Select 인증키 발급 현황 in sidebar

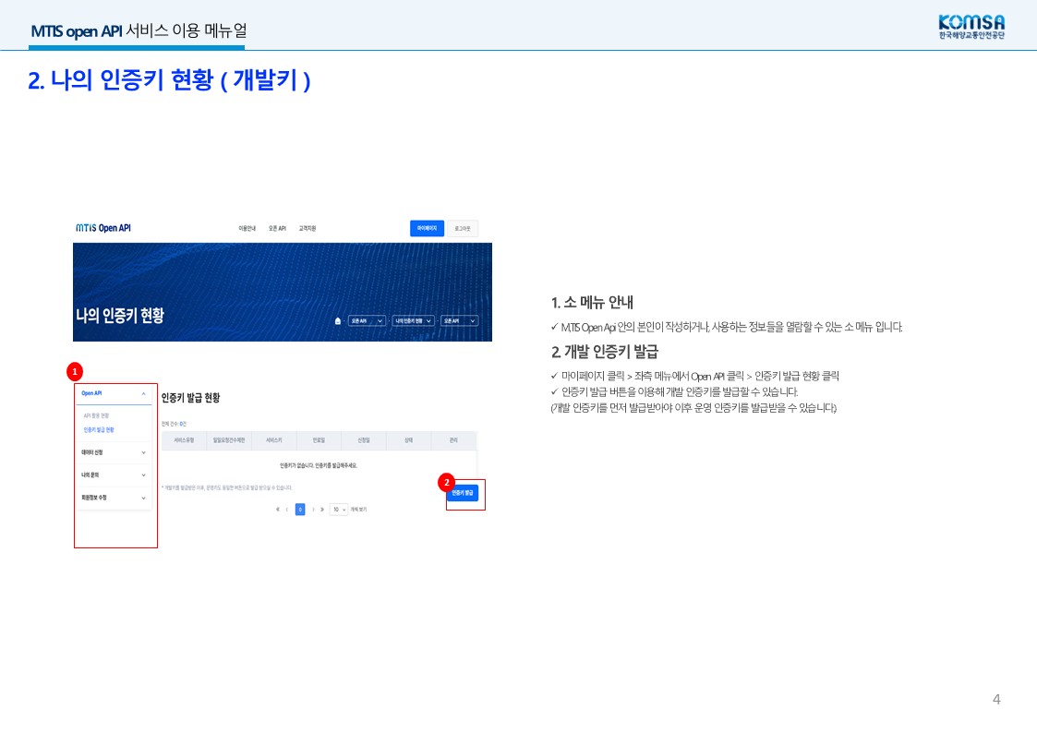99,429
